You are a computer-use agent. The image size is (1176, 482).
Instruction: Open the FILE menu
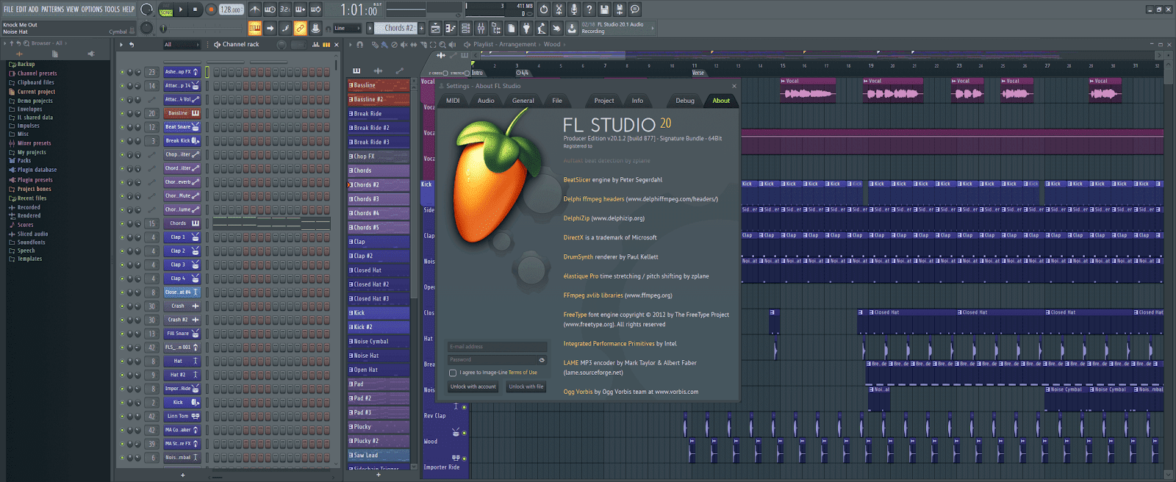point(8,10)
